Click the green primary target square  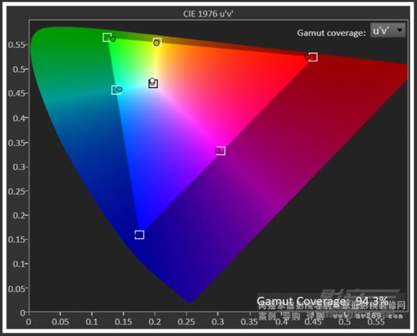107,38
